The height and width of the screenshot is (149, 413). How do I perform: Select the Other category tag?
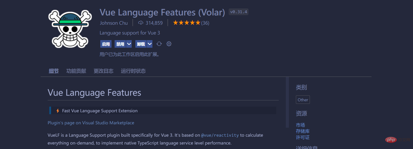(303, 100)
